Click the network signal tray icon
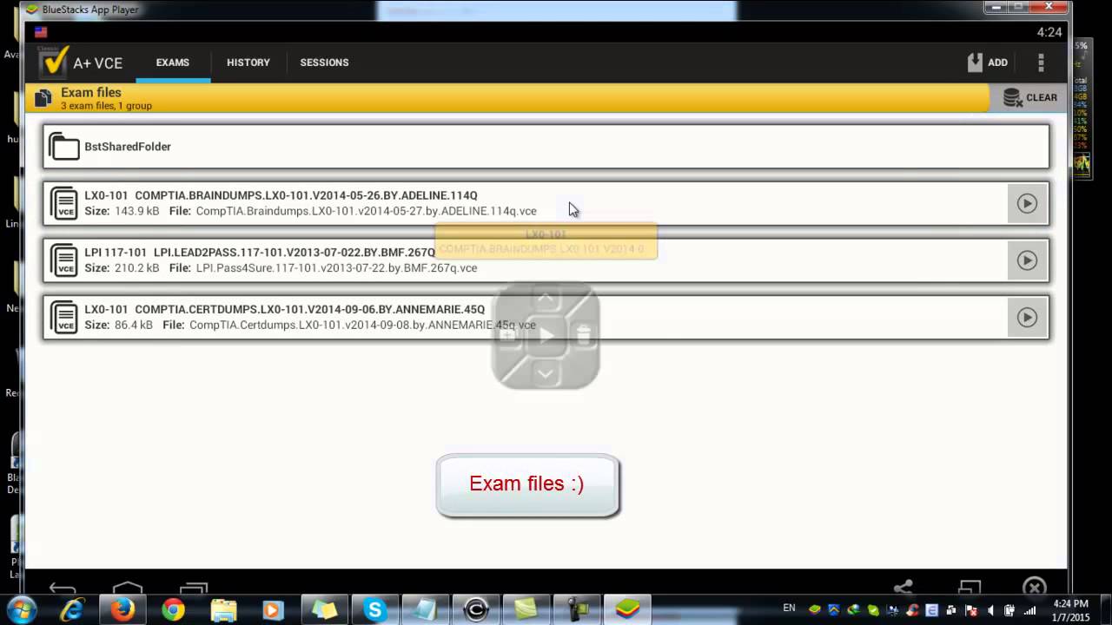 pyautogui.click(x=1029, y=610)
